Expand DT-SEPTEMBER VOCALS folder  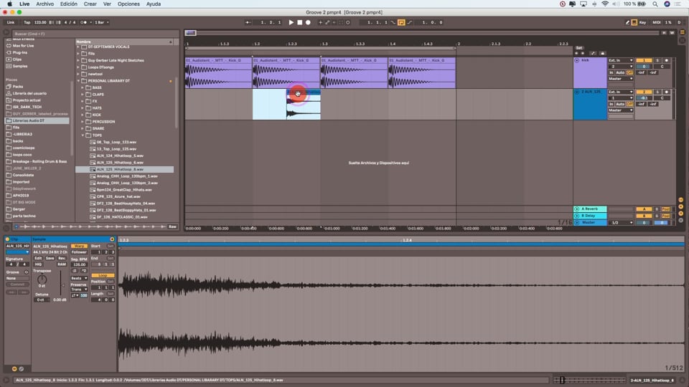78,47
